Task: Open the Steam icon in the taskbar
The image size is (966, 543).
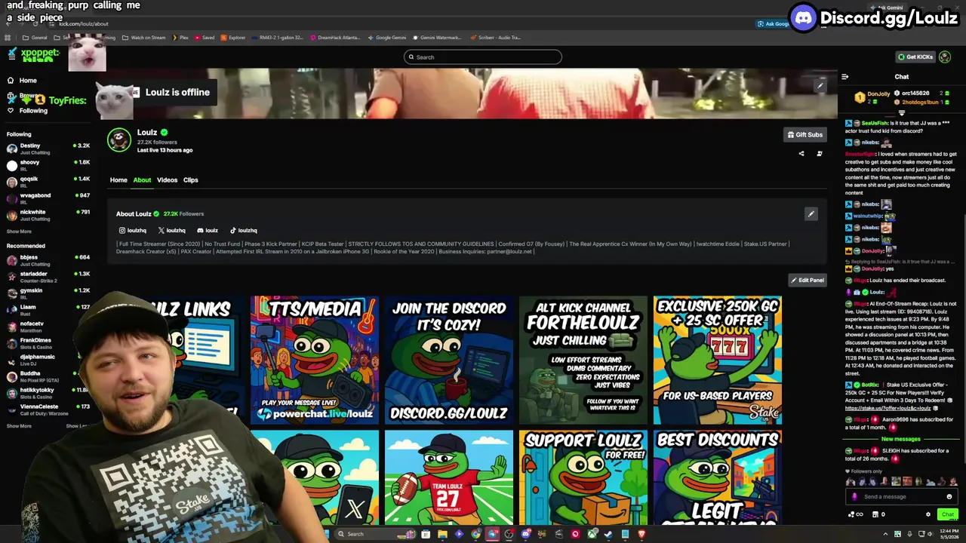Action: 608,534
